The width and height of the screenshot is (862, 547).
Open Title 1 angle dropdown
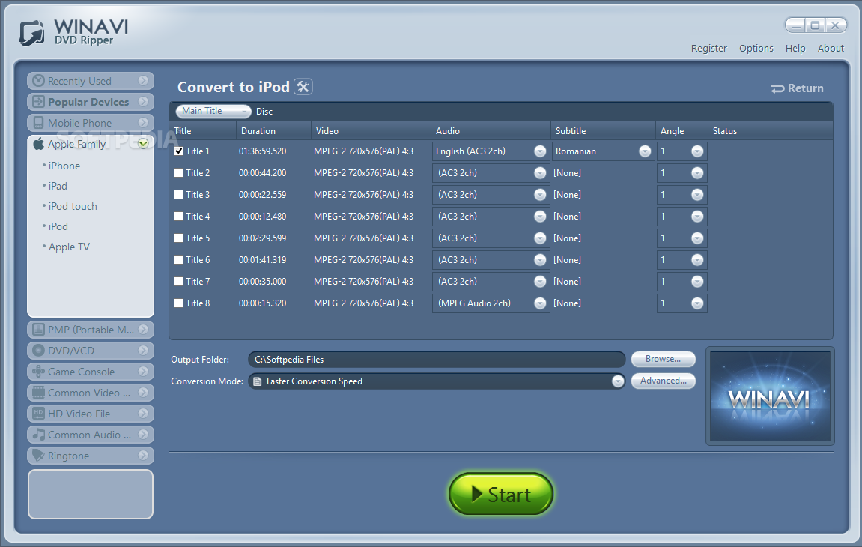coord(697,151)
